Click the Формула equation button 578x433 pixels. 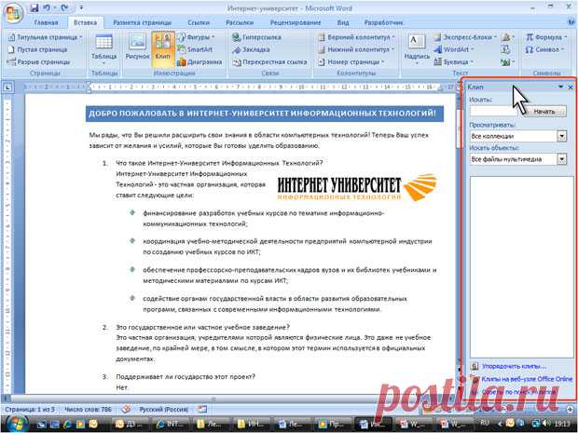coord(546,37)
